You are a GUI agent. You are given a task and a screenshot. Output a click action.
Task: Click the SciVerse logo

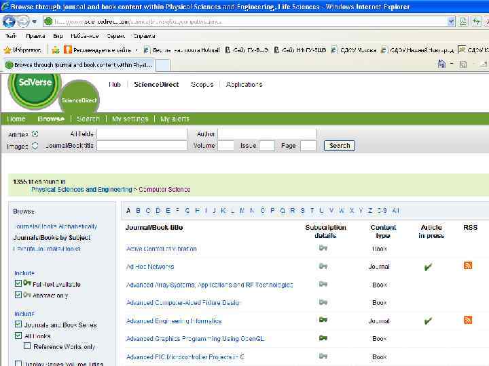(x=35, y=90)
